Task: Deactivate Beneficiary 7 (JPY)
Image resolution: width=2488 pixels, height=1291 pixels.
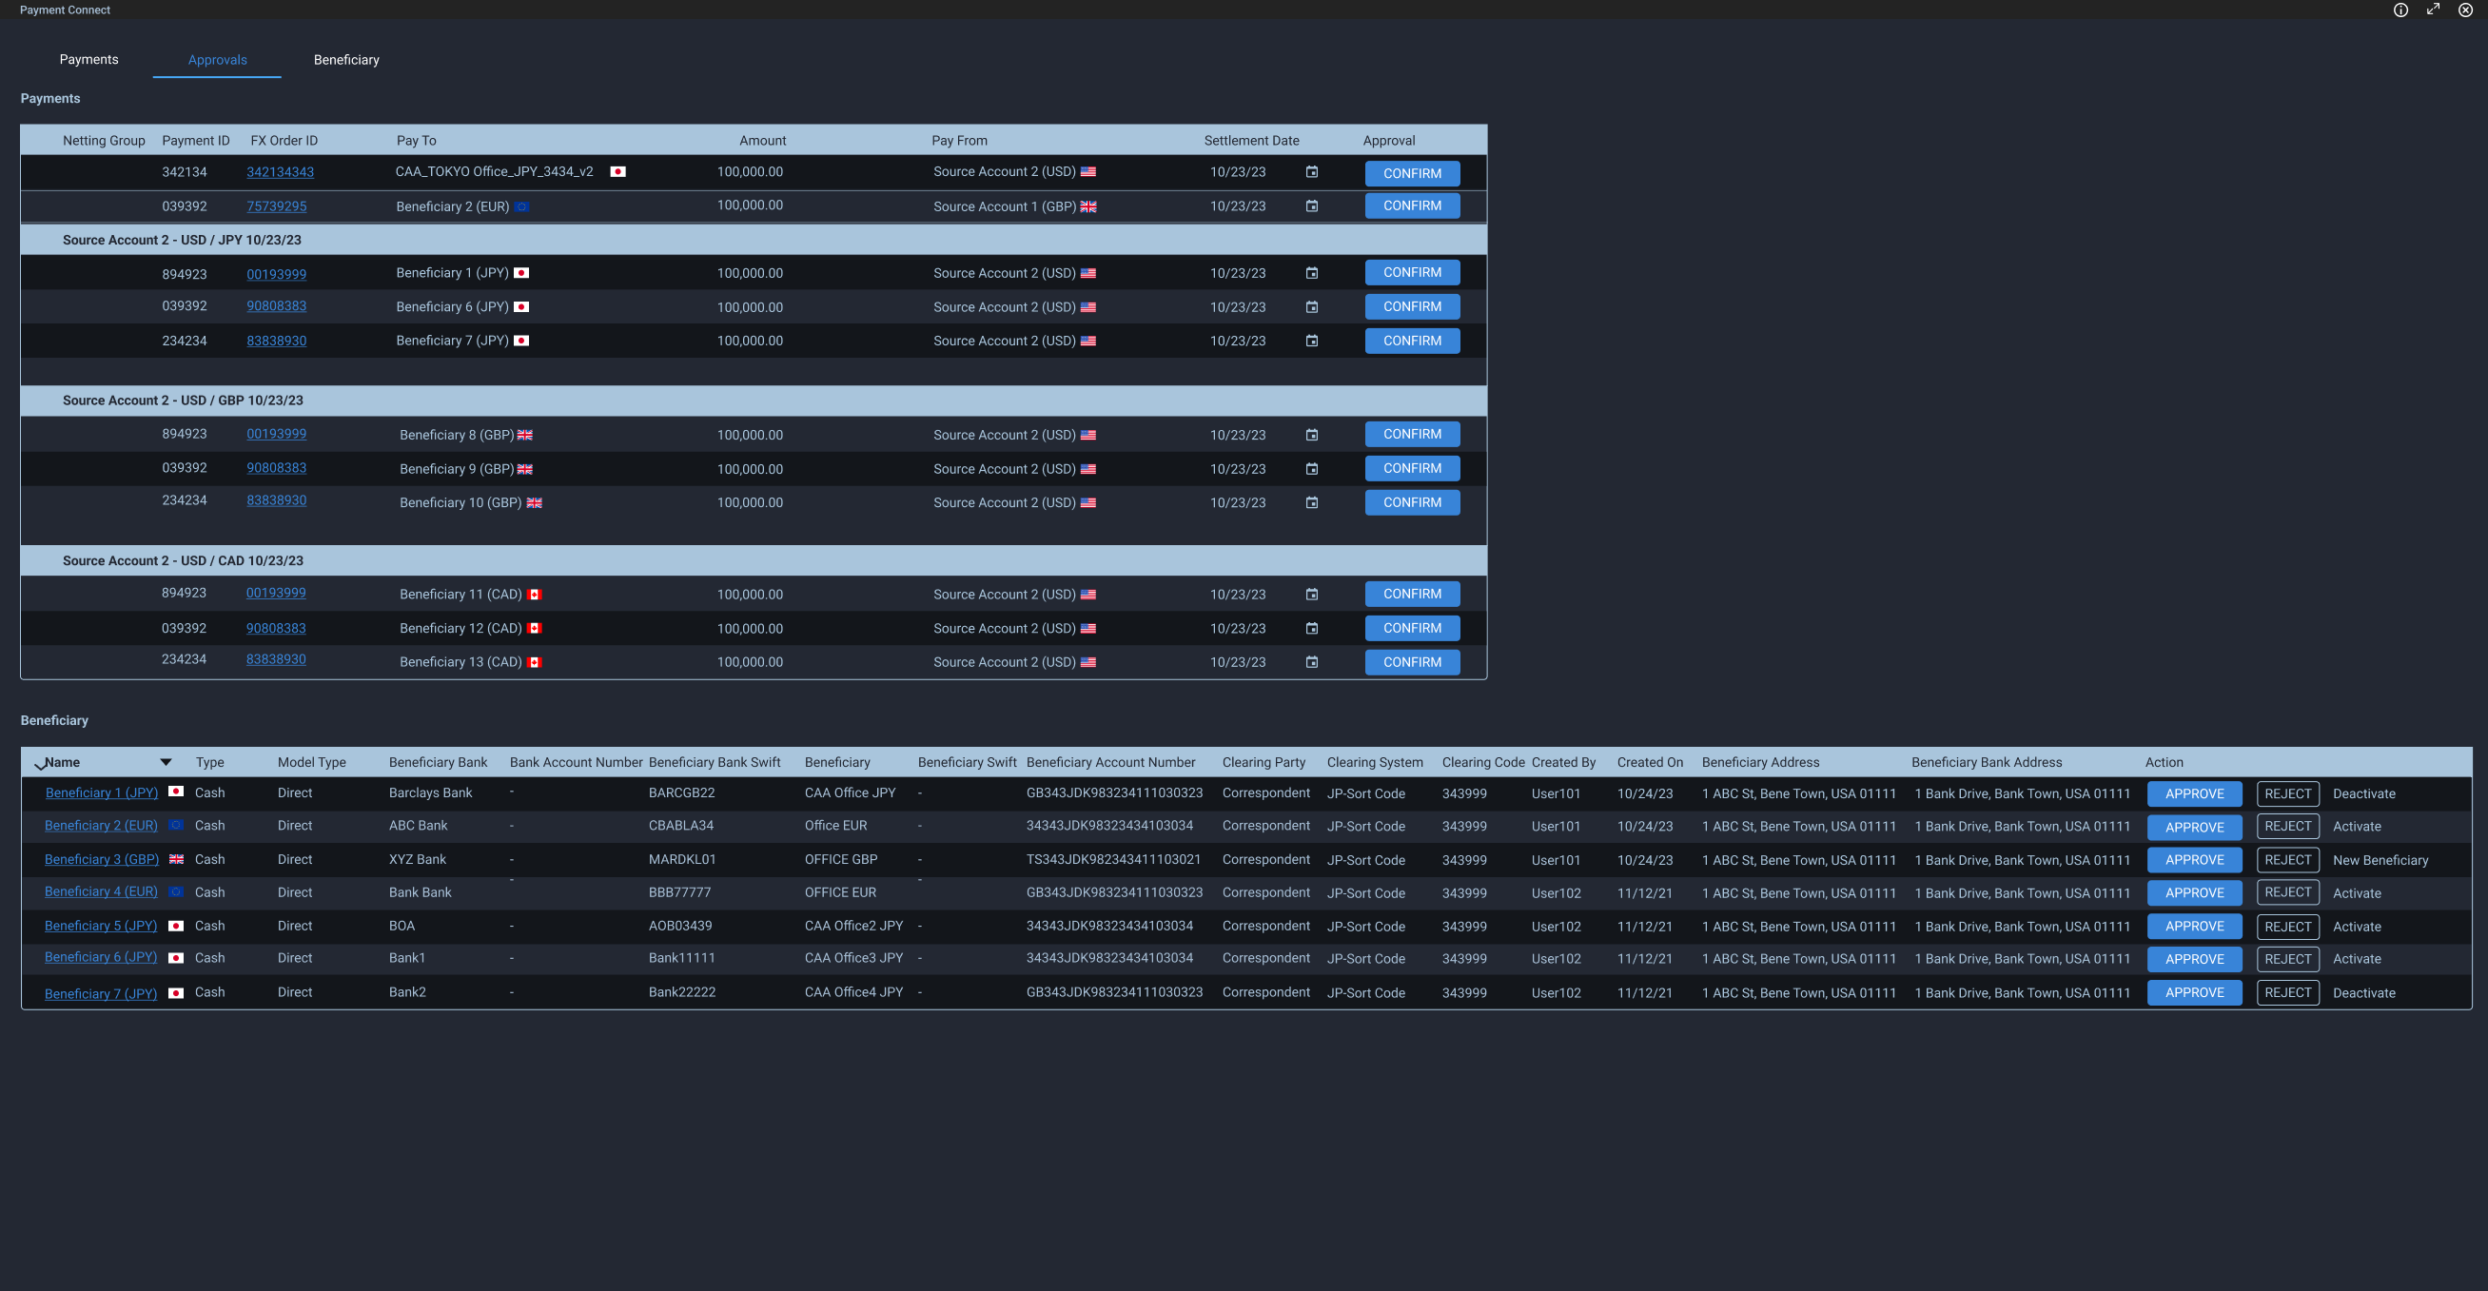Action: (2364, 992)
